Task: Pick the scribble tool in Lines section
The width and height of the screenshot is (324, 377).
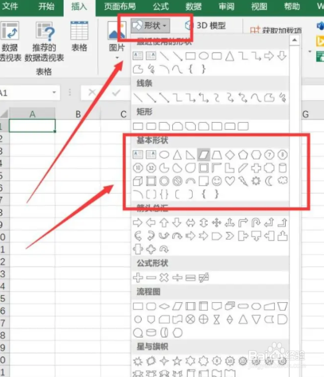Action: (x=283, y=98)
